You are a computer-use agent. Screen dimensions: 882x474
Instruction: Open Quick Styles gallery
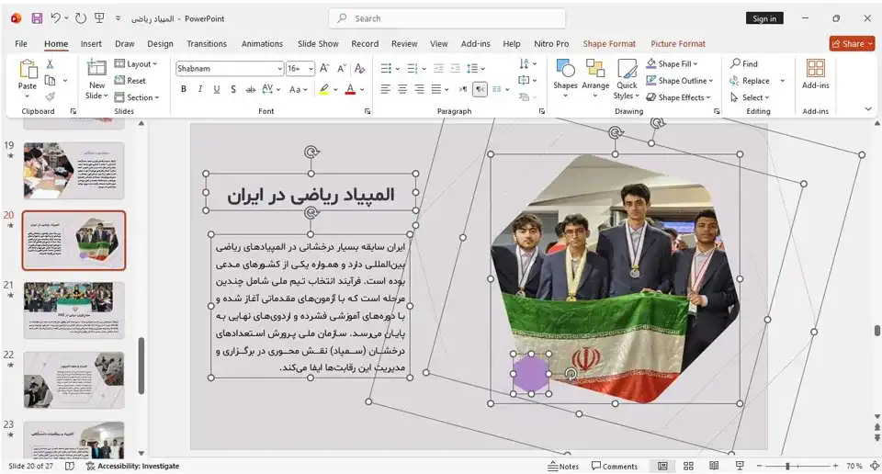(x=627, y=79)
